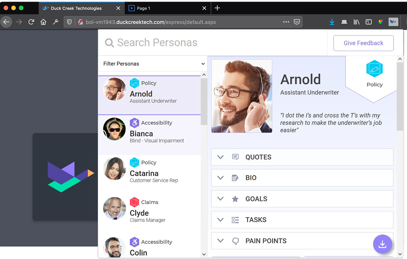Click Accessibility icon beside Colin in list
The height and width of the screenshot is (259, 407).
134,242
